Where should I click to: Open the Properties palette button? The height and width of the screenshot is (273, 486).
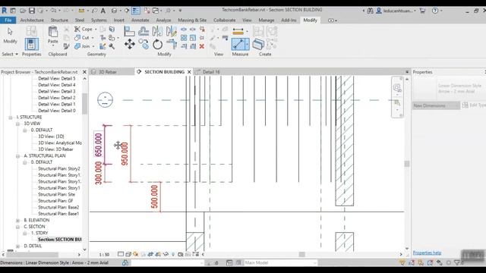(32, 44)
